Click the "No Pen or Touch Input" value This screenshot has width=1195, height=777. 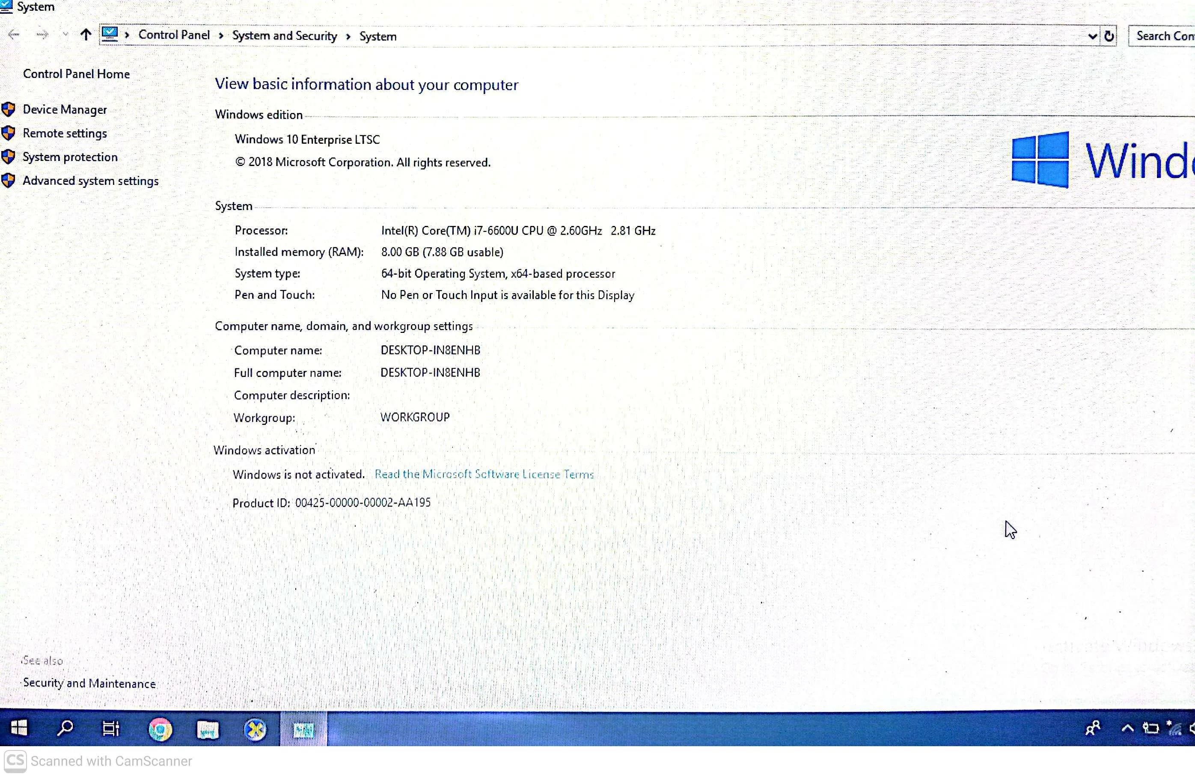click(x=508, y=295)
